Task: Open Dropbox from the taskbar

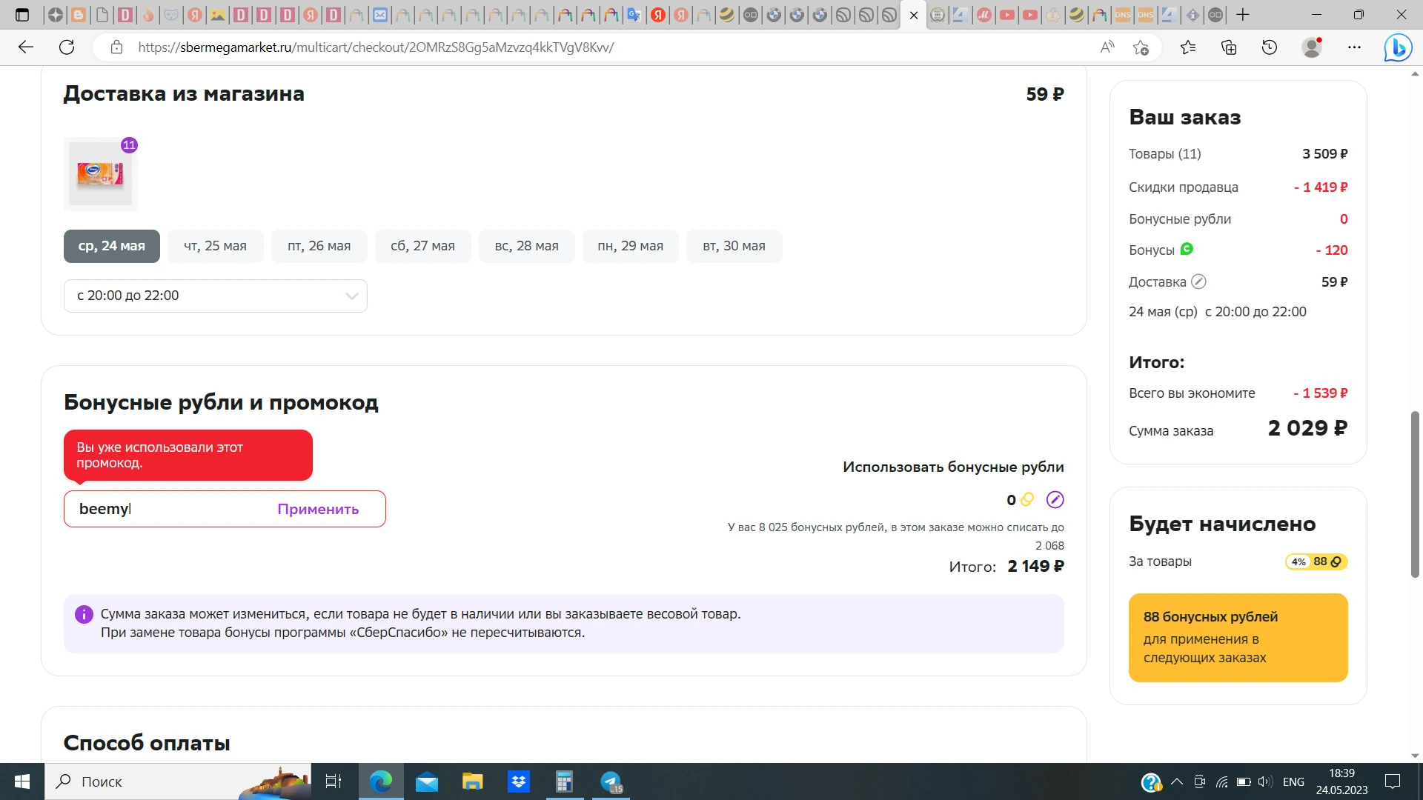Action: 519,781
